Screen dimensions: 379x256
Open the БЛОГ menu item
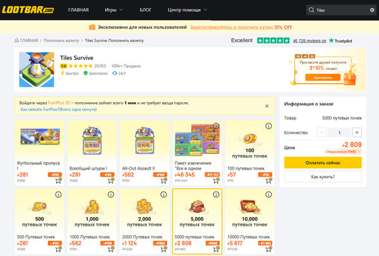pyautogui.click(x=145, y=10)
